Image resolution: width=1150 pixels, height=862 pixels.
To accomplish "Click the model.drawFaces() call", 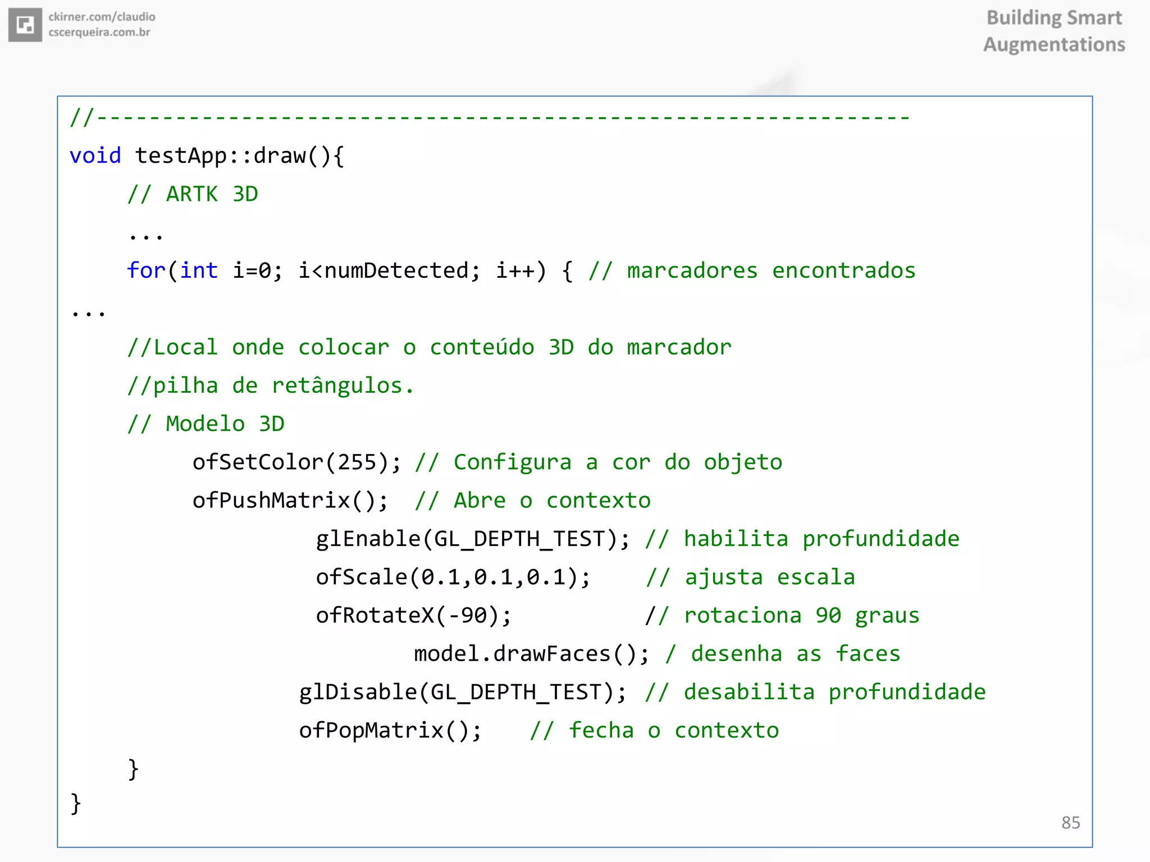I will [531, 654].
